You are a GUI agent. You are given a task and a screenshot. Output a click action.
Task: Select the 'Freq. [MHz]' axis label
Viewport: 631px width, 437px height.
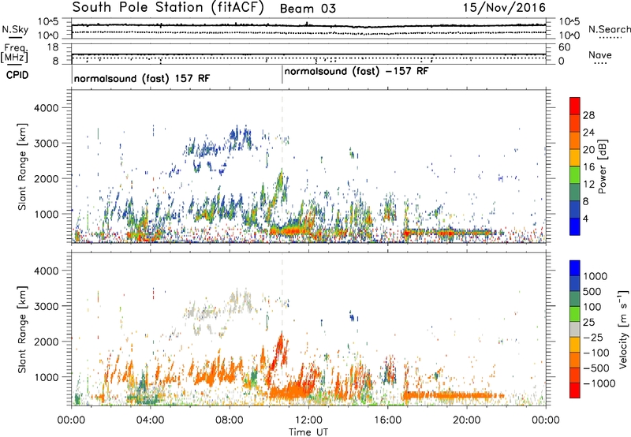click(x=14, y=53)
